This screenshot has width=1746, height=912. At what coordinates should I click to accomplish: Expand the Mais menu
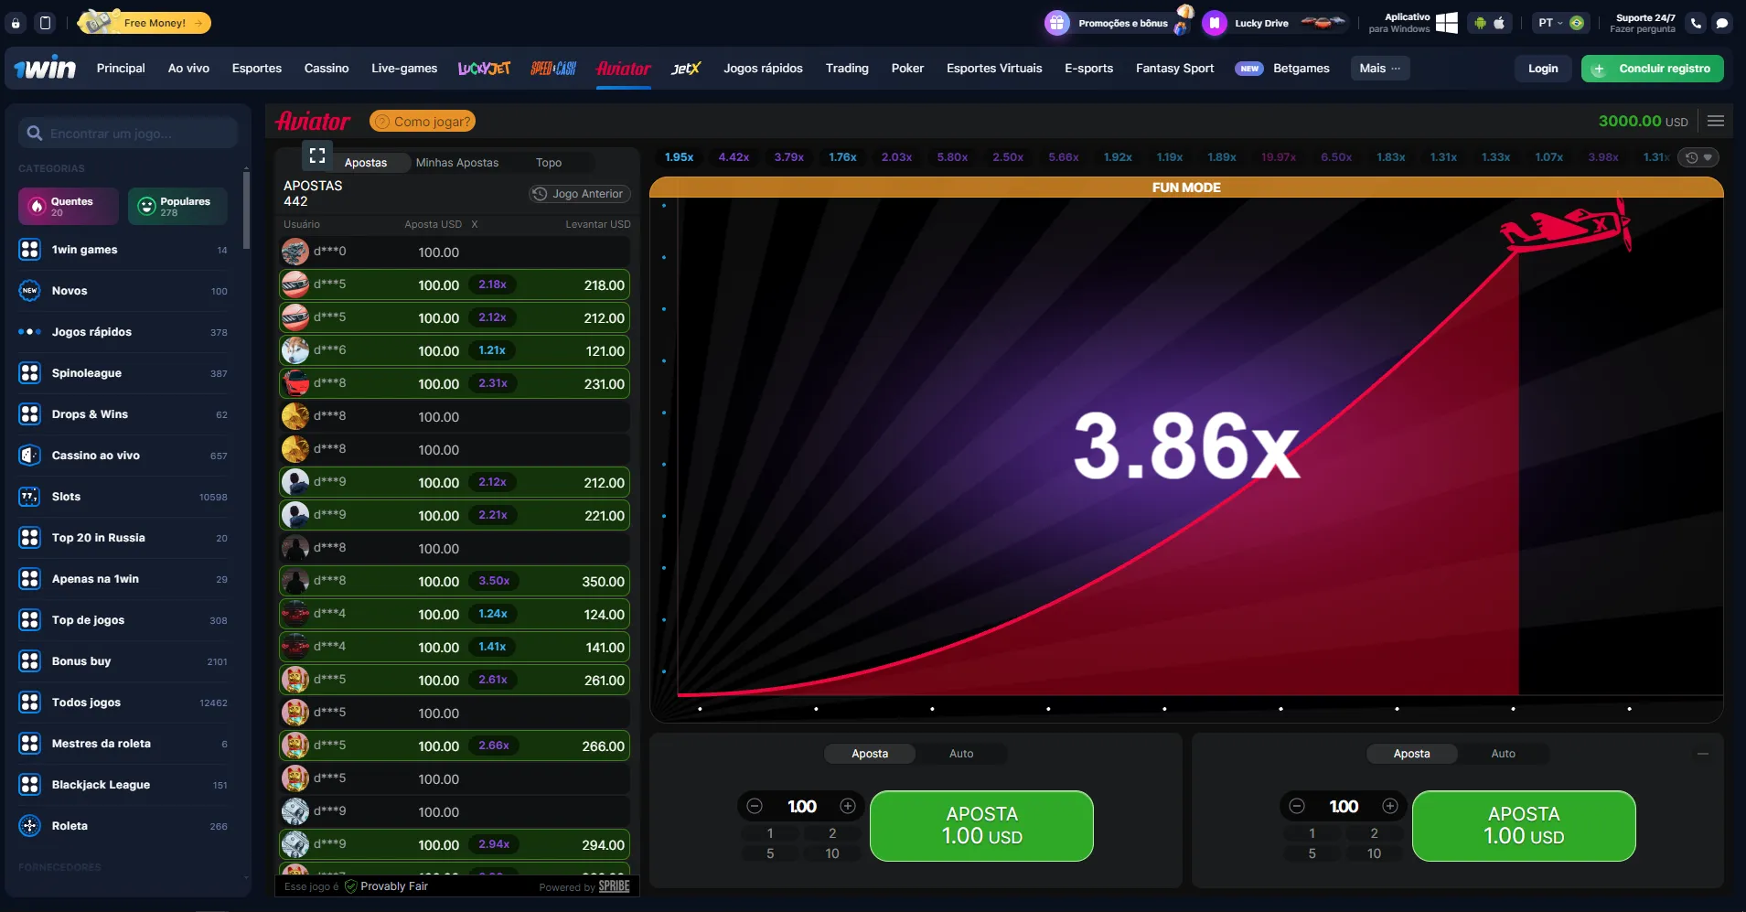tap(1379, 69)
